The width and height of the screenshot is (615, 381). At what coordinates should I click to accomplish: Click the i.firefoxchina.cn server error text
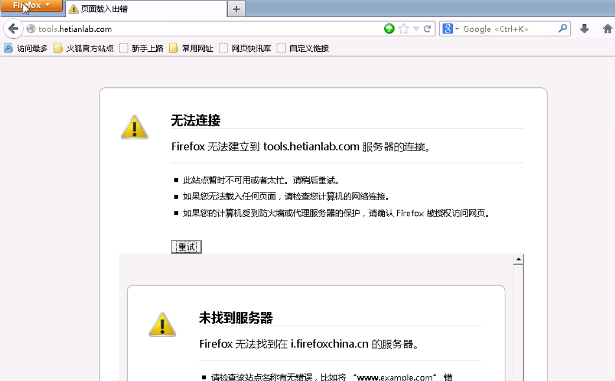(x=309, y=344)
